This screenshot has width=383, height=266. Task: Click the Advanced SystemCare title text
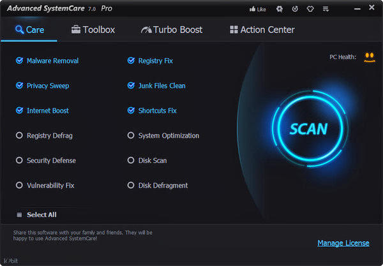46,8
